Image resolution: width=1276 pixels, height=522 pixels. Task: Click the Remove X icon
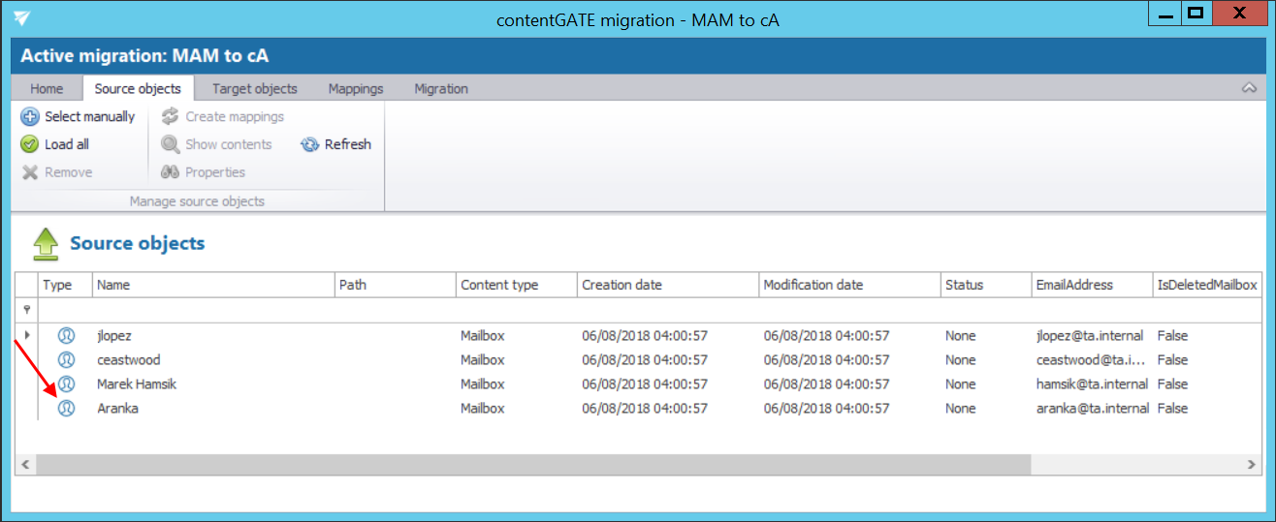click(30, 172)
